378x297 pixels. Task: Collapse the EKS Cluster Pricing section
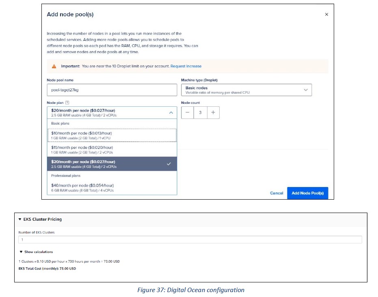tap(20, 219)
